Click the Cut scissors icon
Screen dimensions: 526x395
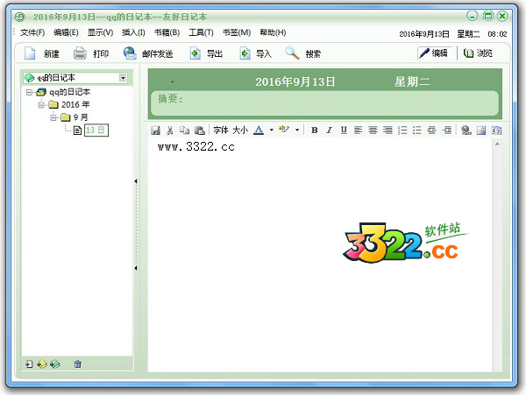point(170,130)
